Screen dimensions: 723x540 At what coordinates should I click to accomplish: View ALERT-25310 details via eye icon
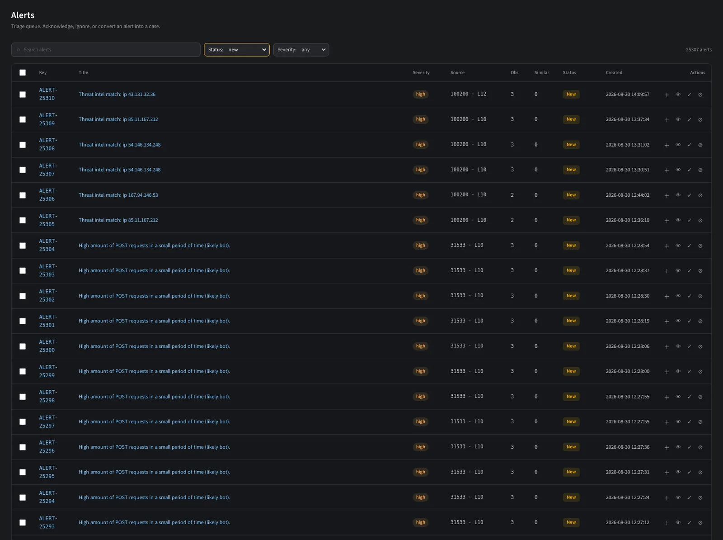pyautogui.click(x=678, y=95)
